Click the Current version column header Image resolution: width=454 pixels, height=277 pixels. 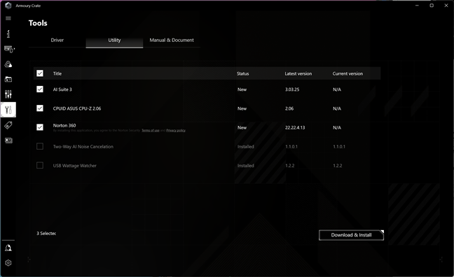tap(348, 73)
